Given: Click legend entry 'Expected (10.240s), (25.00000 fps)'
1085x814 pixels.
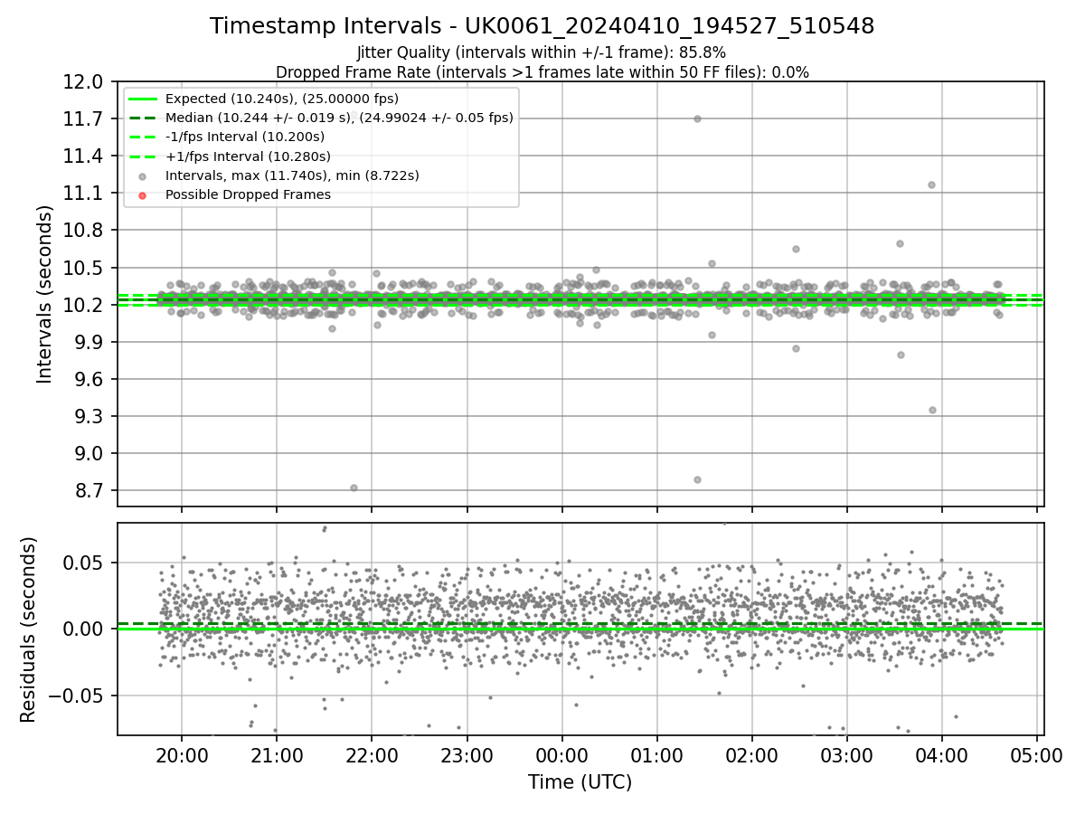Looking at the screenshot, I should (282, 99).
